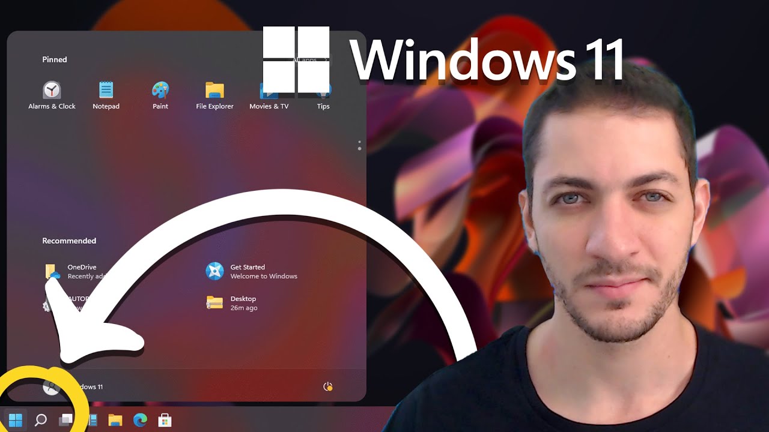Open Search from the taskbar
The width and height of the screenshot is (769, 432).
[40, 420]
